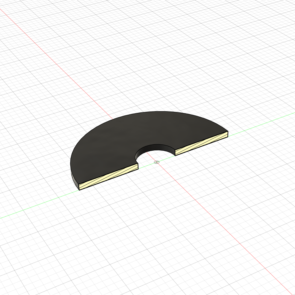This screenshot has height=295, width=295.
Task: Click the origin point marker on the grid
Action: coord(156,162)
